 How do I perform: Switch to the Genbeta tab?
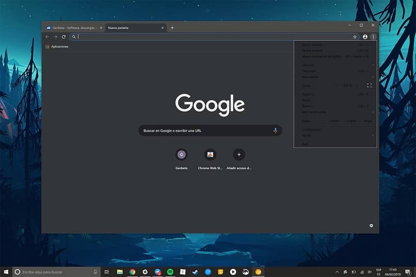(74, 28)
